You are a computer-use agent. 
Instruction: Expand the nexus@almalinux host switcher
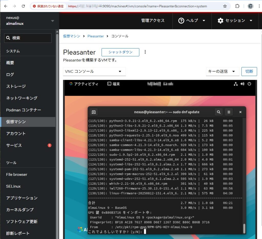click(52, 21)
